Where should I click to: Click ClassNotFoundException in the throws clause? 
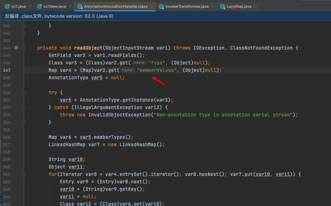[261, 48]
